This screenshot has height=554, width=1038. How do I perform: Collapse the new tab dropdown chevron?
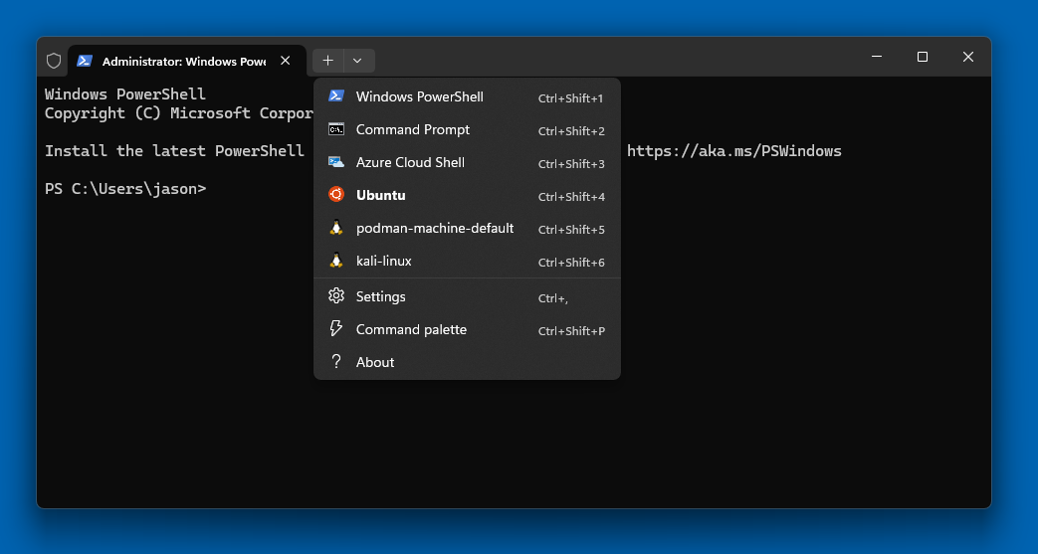[x=358, y=61]
